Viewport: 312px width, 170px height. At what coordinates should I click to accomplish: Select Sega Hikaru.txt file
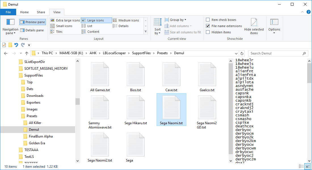pyautogui.click(x=136, y=110)
